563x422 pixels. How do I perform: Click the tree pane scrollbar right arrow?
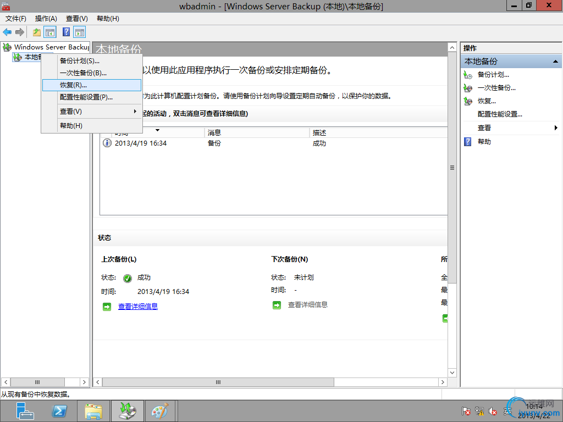[84, 382]
